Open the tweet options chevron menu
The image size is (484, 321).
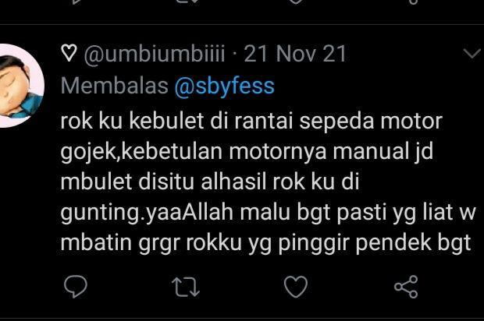tap(472, 53)
